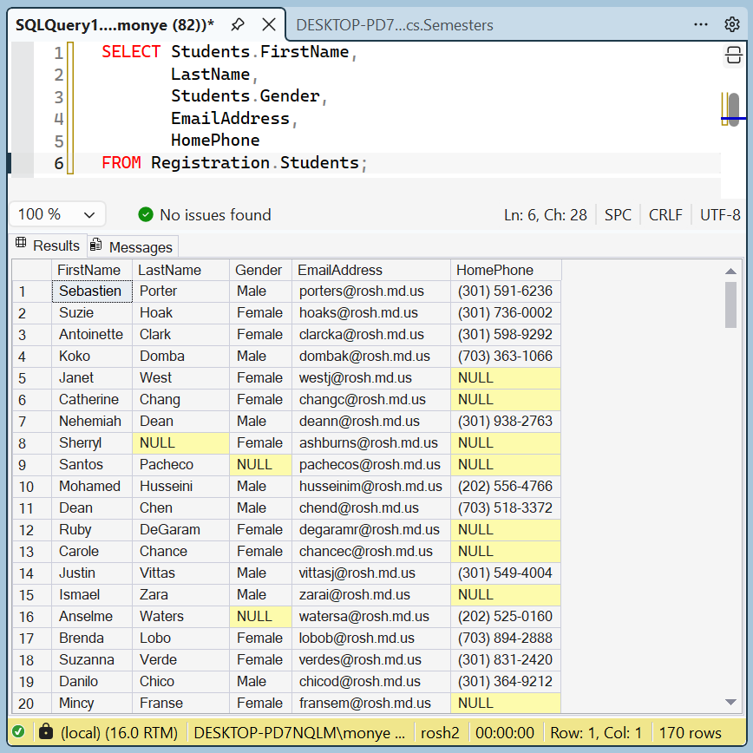Open the settings gear in tab bar
Screen dimensions: 753x753
point(732,24)
